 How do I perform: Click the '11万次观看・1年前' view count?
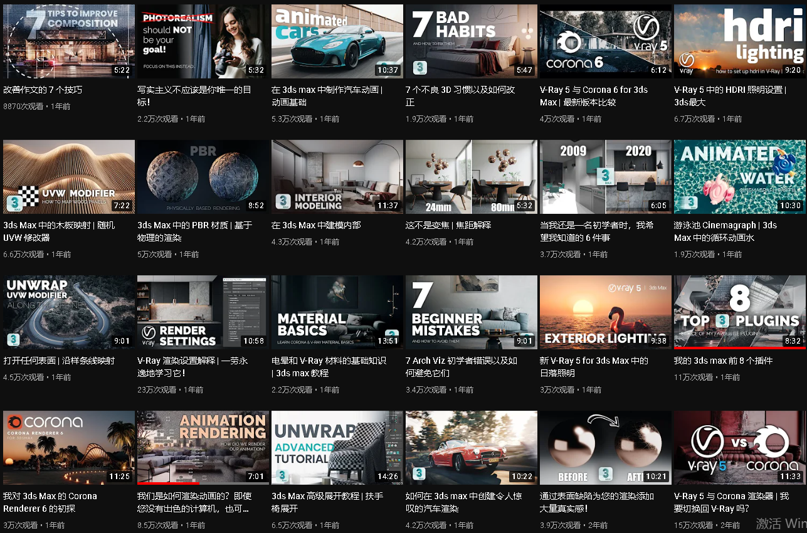tap(707, 377)
